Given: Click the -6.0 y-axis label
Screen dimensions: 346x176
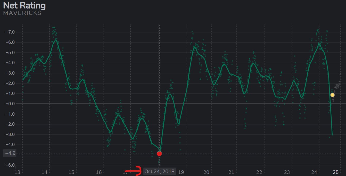Looking at the screenshot, I should click(10, 165).
